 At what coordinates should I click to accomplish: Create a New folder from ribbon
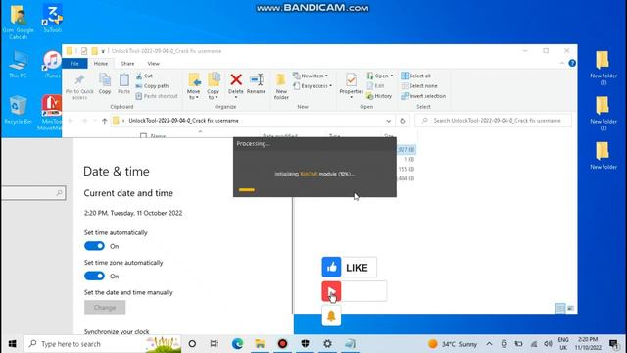(x=281, y=86)
